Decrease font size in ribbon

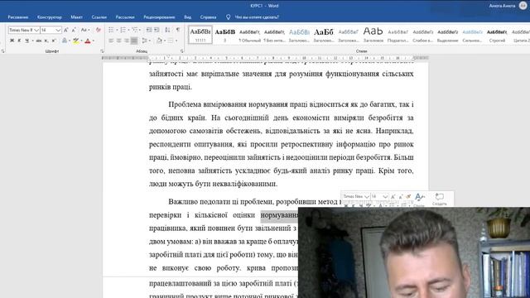tap(74, 30)
